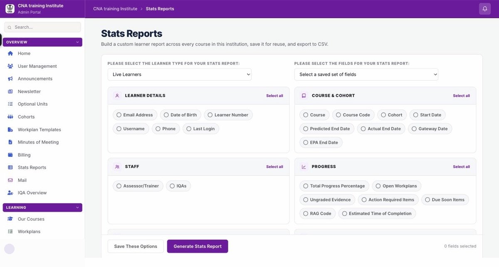Navigate to IQA Overview
The width and height of the screenshot is (499, 267).
point(32,193)
